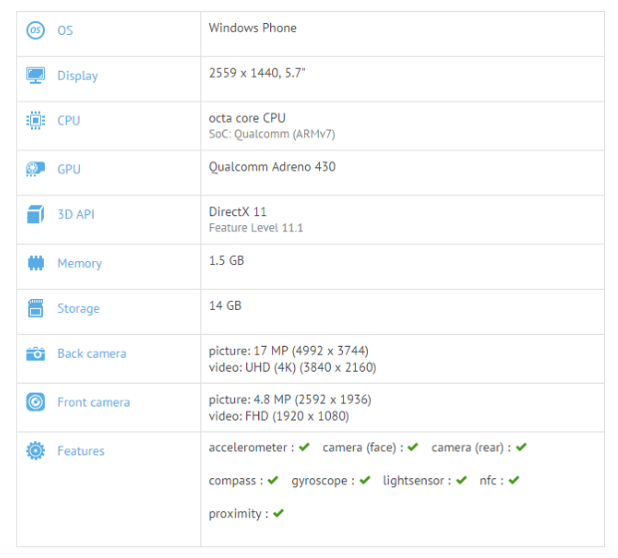Click the Feature Level 11.1 subtext
This screenshot has height=558, width=618.
[256, 228]
